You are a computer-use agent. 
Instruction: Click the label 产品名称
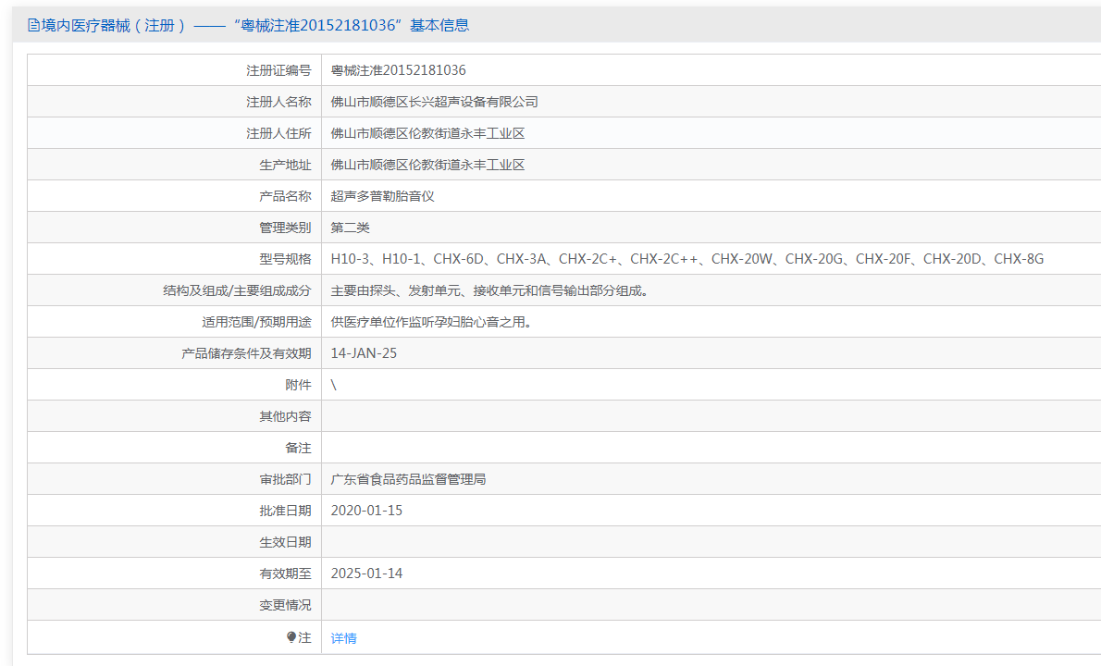click(285, 196)
